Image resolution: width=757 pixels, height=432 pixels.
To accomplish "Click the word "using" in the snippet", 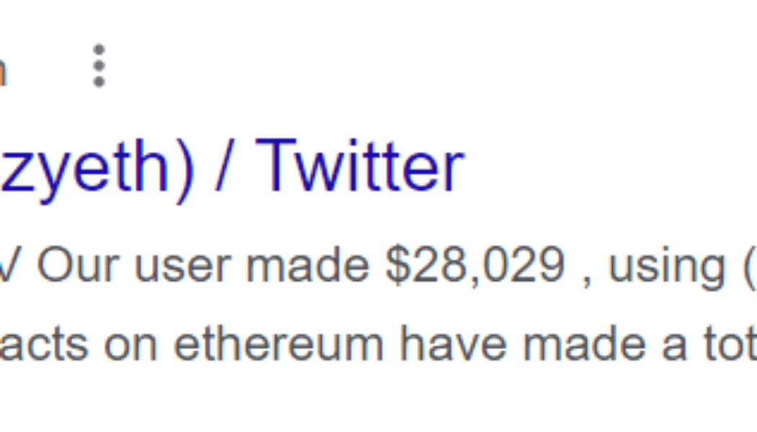I will pos(660,266).
